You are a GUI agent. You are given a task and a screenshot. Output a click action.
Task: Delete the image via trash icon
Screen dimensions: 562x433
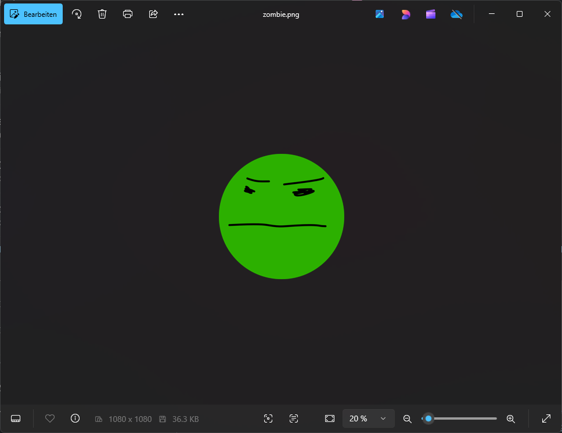102,14
